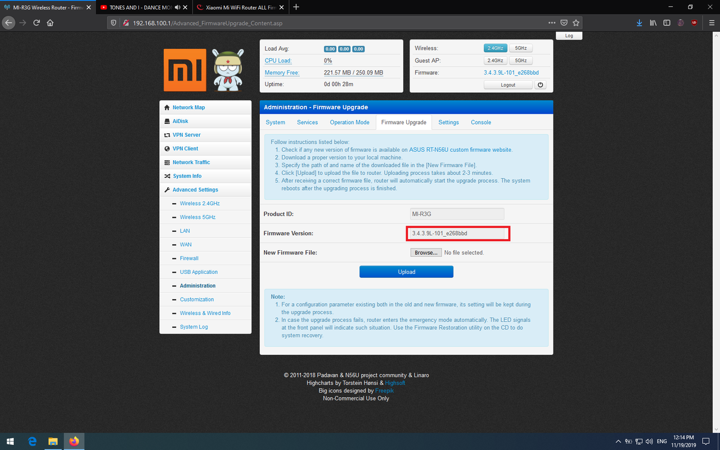Viewport: 720px width, 450px height.
Task: Toggle Wireless 2.4GHz radio button
Action: tap(495, 48)
